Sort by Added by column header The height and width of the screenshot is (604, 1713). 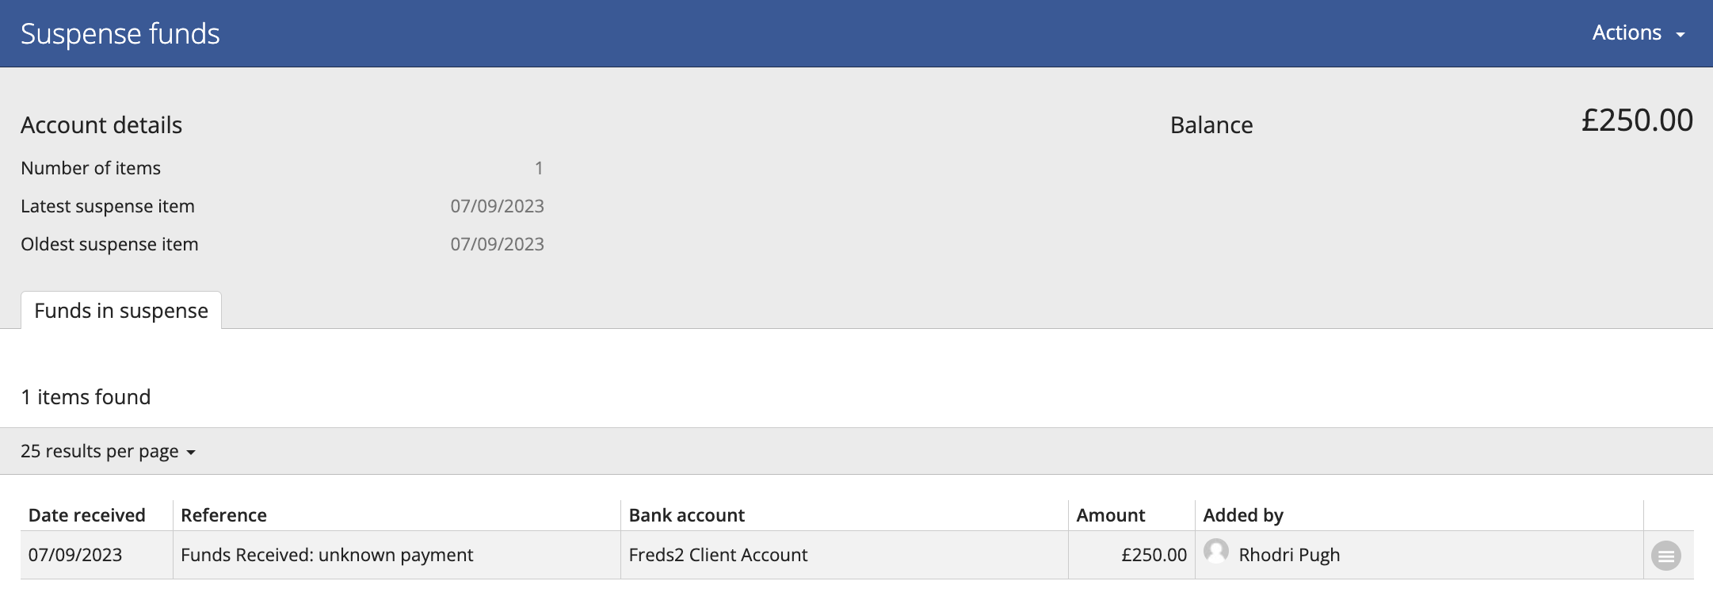tap(1243, 515)
